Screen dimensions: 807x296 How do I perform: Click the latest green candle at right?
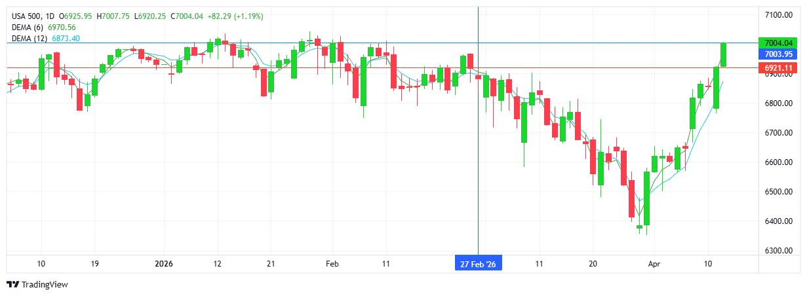click(x=724, y=54)
